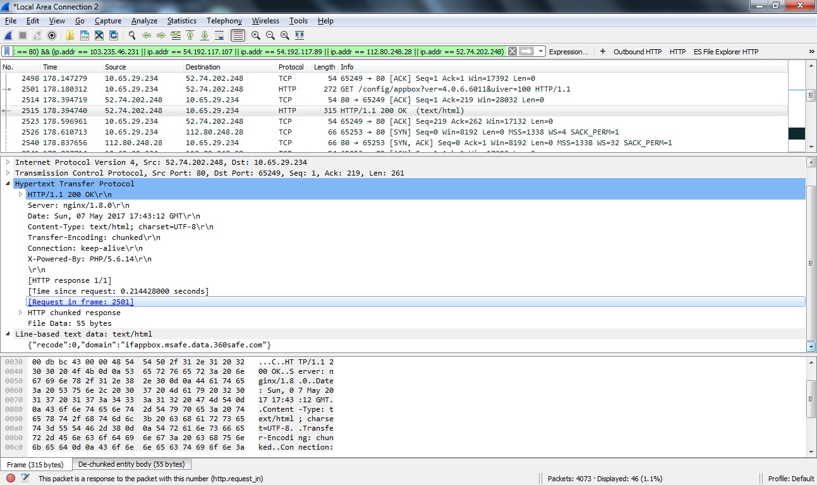817x485 pixels.
Task: Open a capture file via folder icon
Action: (x=70, y=35)
